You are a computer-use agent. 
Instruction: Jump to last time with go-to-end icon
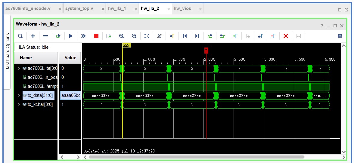197,36
